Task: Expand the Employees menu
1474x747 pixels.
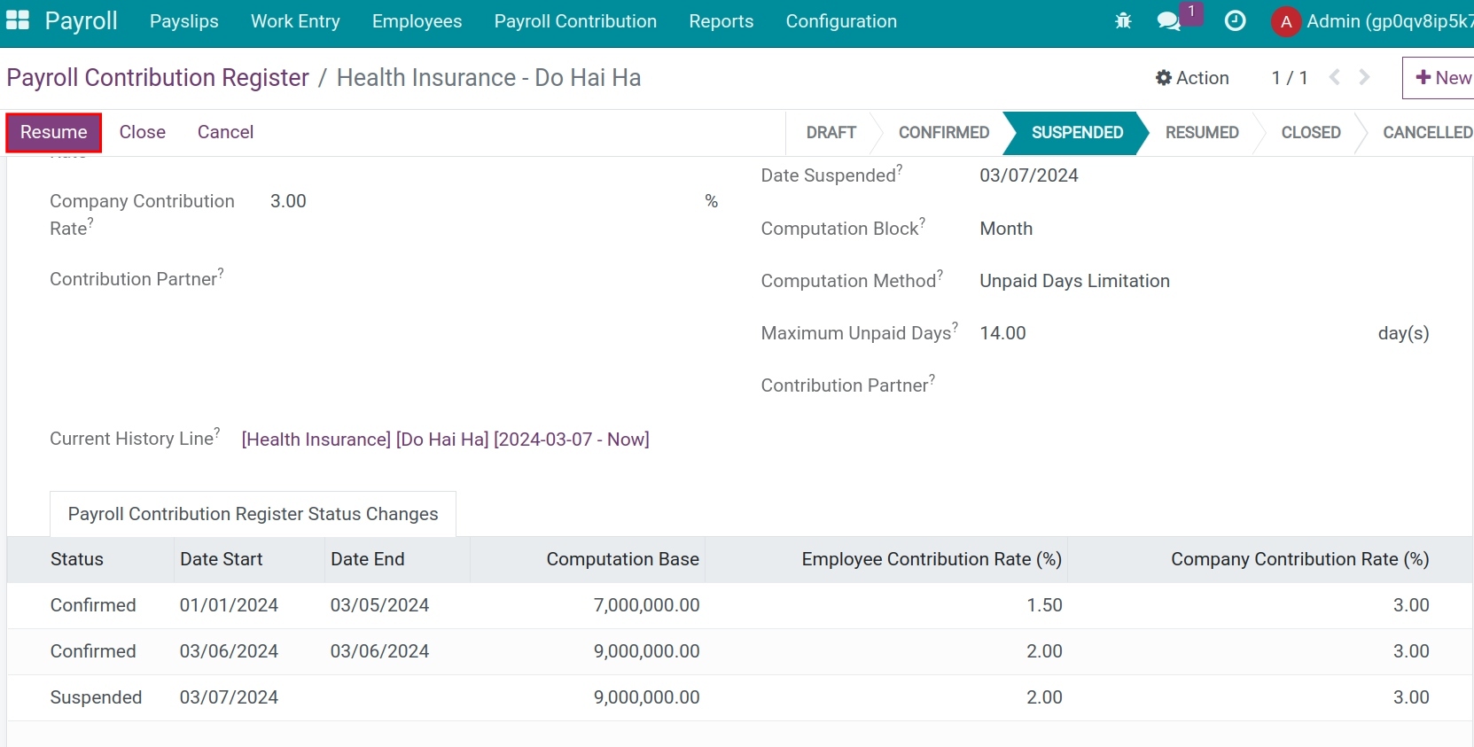Action: point(417,21)
